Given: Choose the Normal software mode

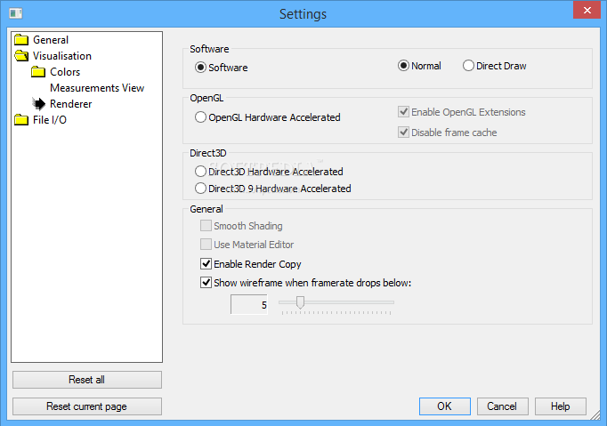Looking at the screenshot, I should 403,66.
